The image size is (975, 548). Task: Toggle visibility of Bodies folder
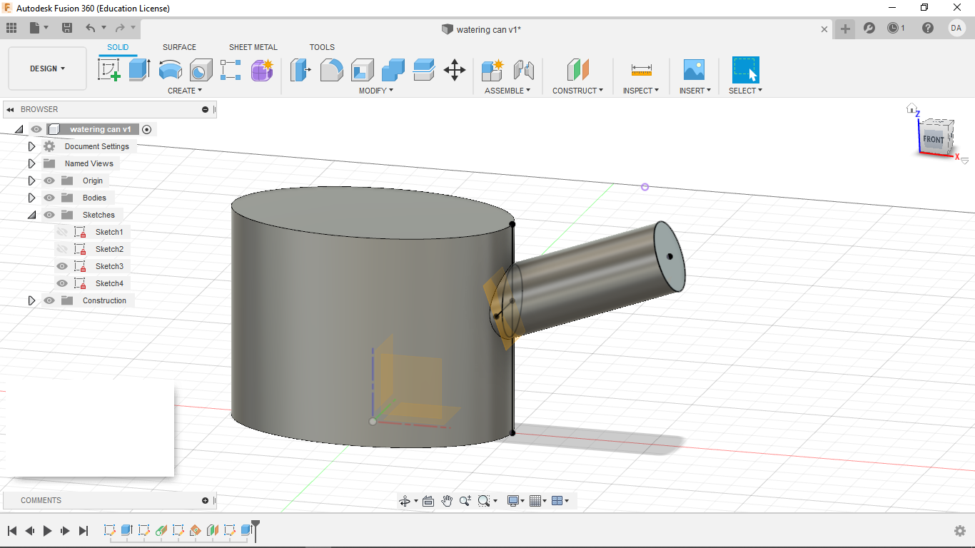(x=49, y=198)
